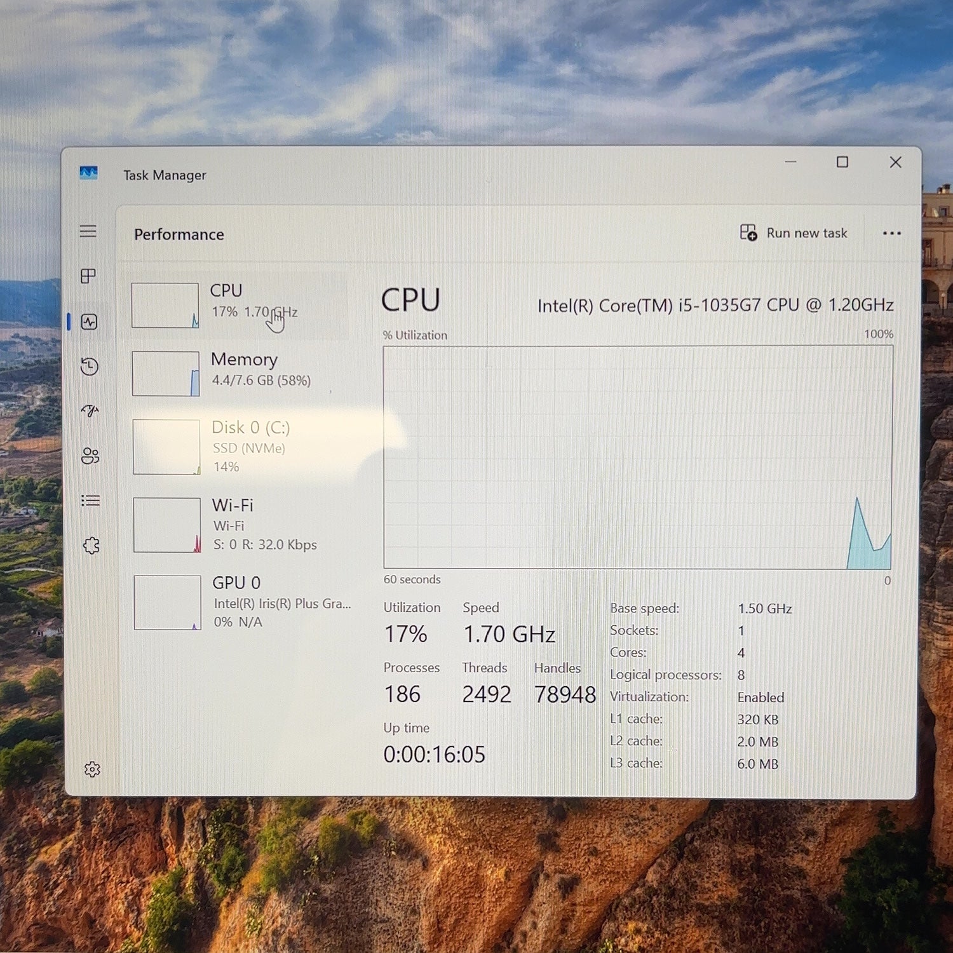Open Task Manager Settings gear
The height and width of the screenshot is (953, 953).
(92, 769)
